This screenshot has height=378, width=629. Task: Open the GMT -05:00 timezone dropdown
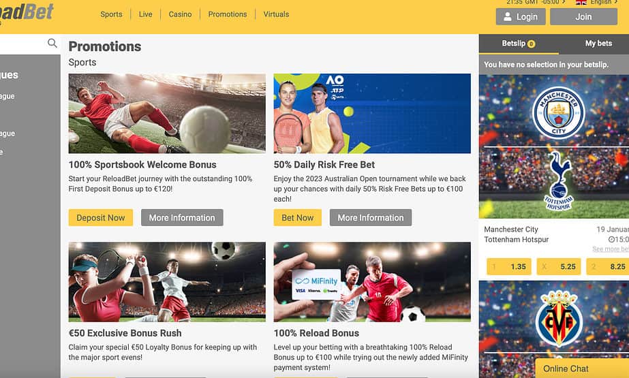[536, 2]
